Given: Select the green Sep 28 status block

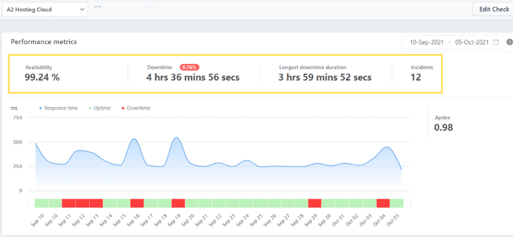Looking at the screenshot, I should pyautogui.click(x=301, y=203).
